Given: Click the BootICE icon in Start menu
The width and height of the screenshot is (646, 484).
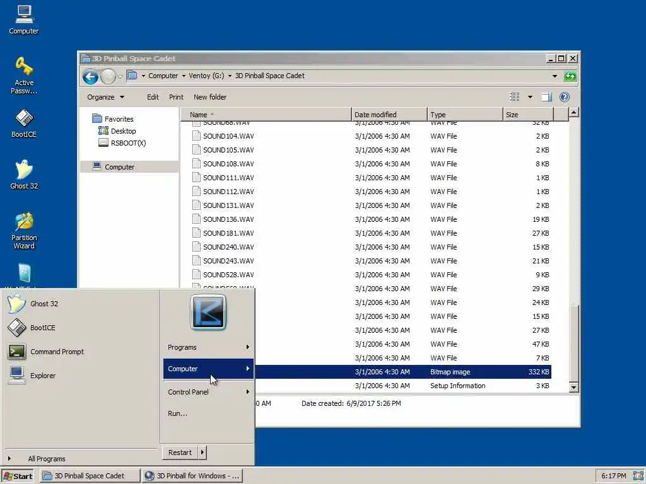Looking at the screenshot, I should point(16,328).
